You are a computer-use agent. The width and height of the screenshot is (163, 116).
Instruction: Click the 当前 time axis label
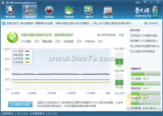(108, 93)
